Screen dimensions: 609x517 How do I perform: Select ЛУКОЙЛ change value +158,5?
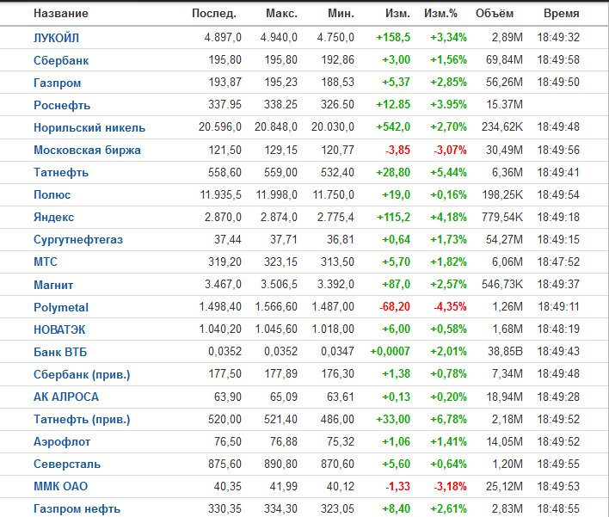393,37
